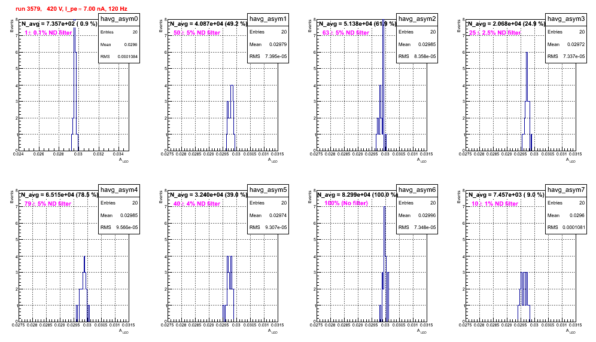The width and height of the screenshot is (596, 342).
Task: Click the red 'run 3579, 420 V' title text
Action: [x=71, y=9]
